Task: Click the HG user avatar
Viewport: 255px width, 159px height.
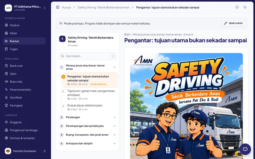Action: coord(8,151)
